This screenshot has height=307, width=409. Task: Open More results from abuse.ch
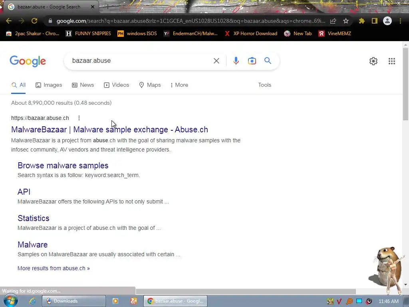coord(54,268)
